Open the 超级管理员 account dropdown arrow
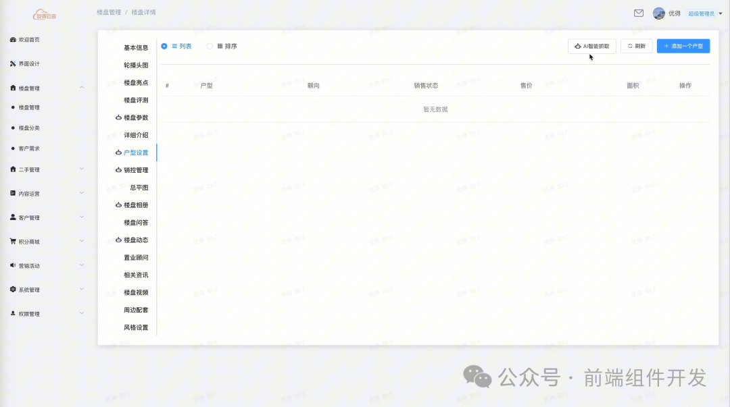Image resolution: width=730 pixels, height=407 pixels. pos(721,13)
